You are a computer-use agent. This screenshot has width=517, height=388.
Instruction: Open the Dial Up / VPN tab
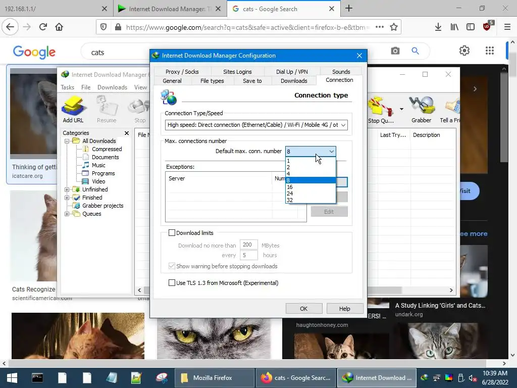(x=292, y=72)
